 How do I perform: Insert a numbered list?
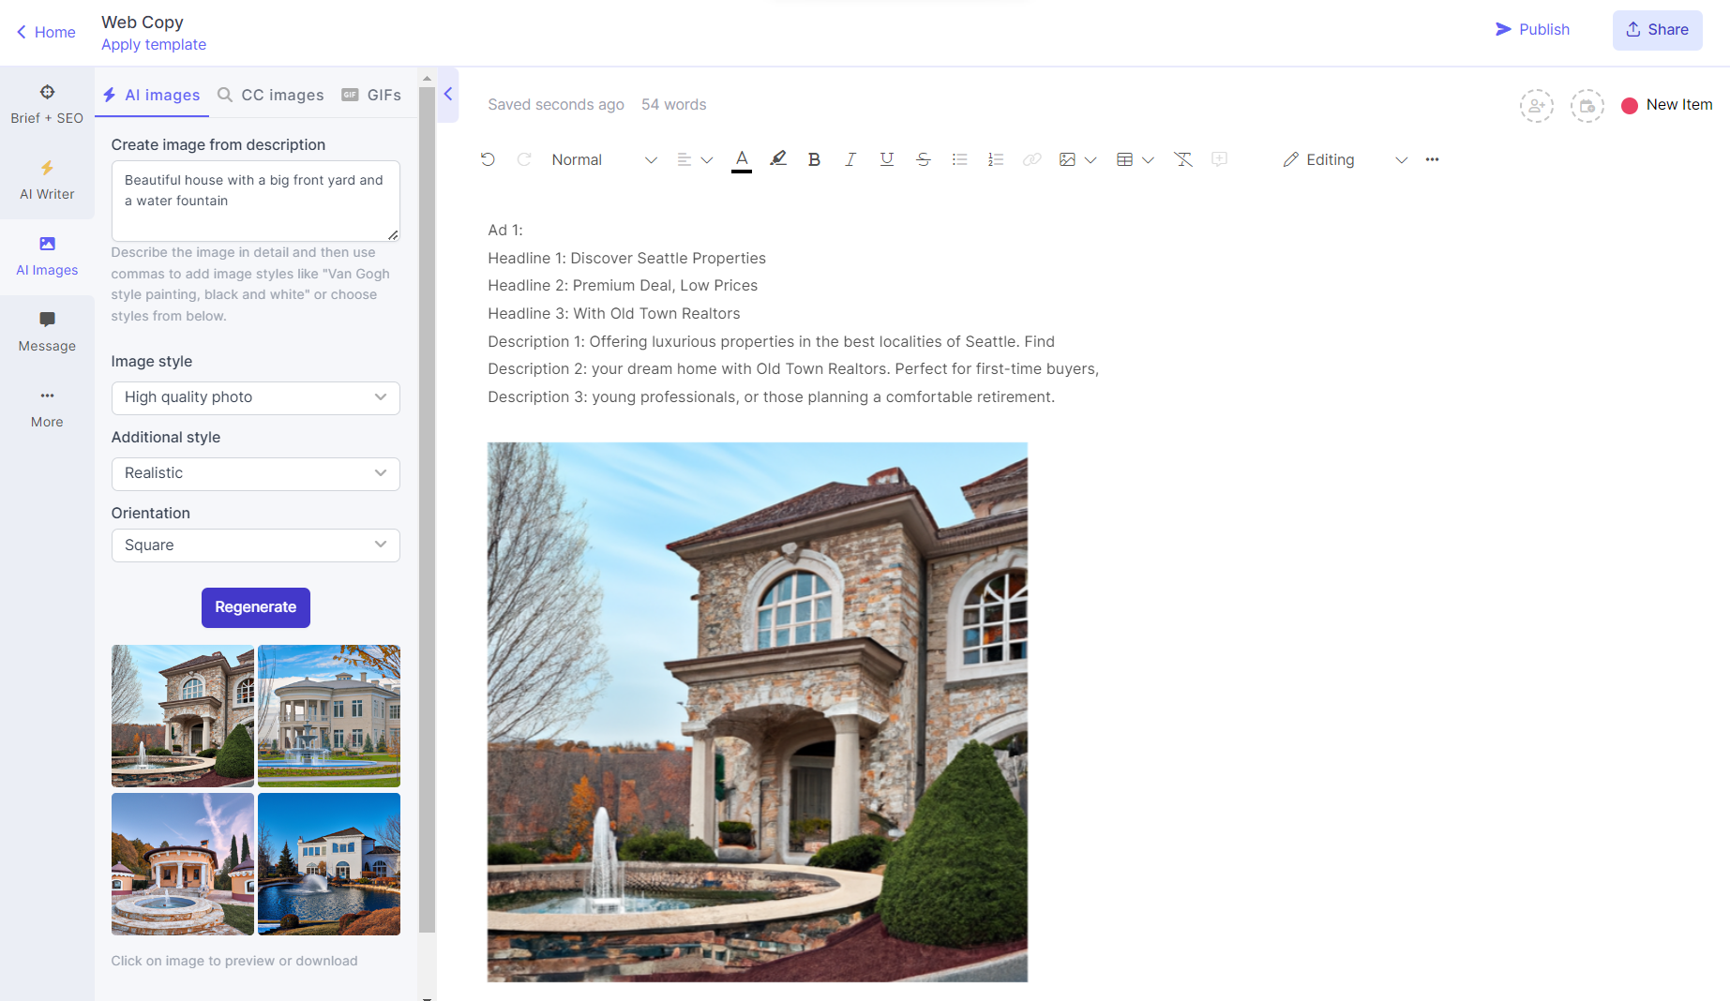(996, 159)
